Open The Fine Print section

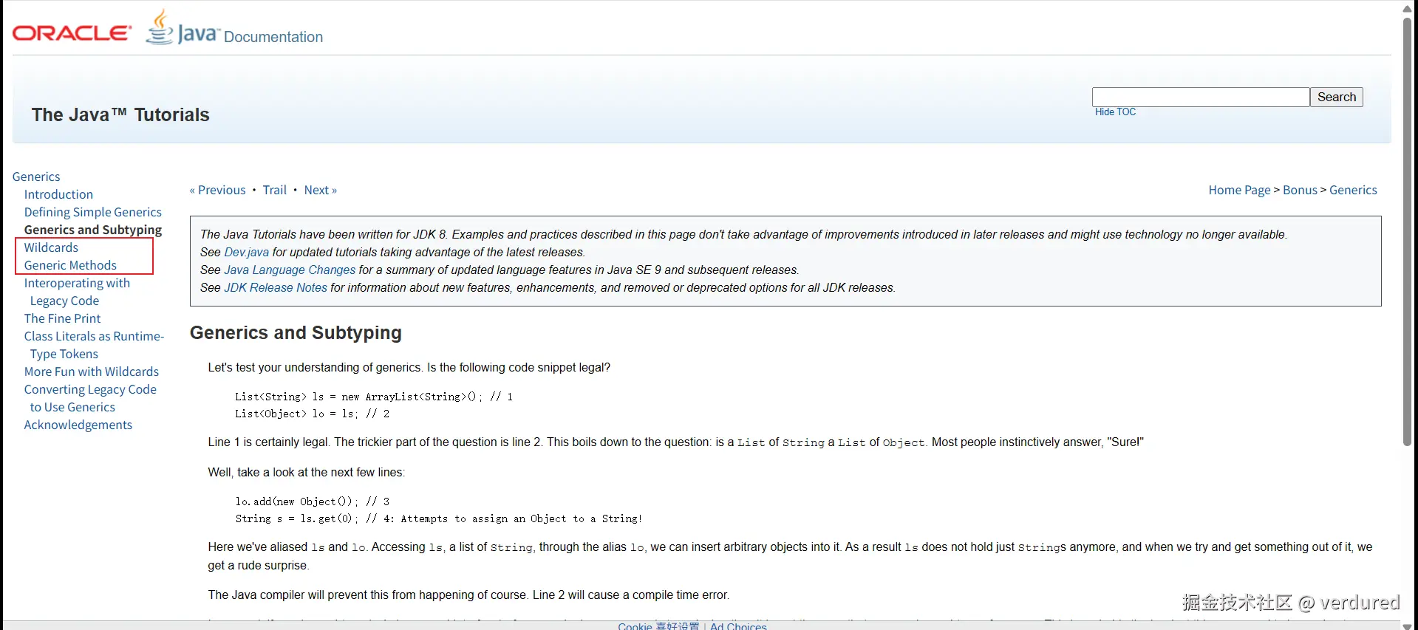coord(62,318)
